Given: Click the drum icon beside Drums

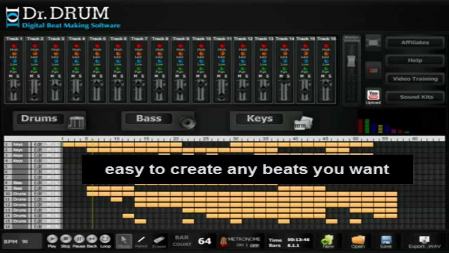Looking at the screenshot, I should coord(76,122).
